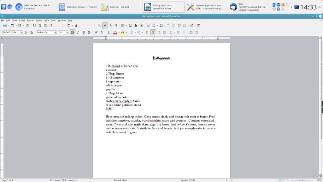Click the zoom slider in status bar
The width and height of the screenshot is (323, 182).
click(302, 180)
